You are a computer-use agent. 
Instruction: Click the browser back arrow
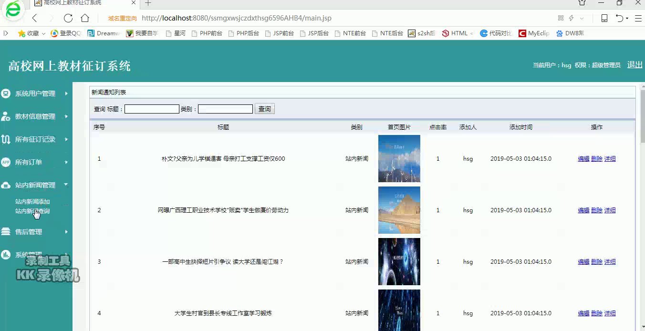click(x=34, y=18)
